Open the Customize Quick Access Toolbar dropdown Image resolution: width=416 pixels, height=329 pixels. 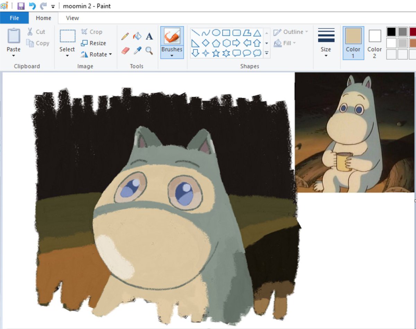click(x=53, y=7)
